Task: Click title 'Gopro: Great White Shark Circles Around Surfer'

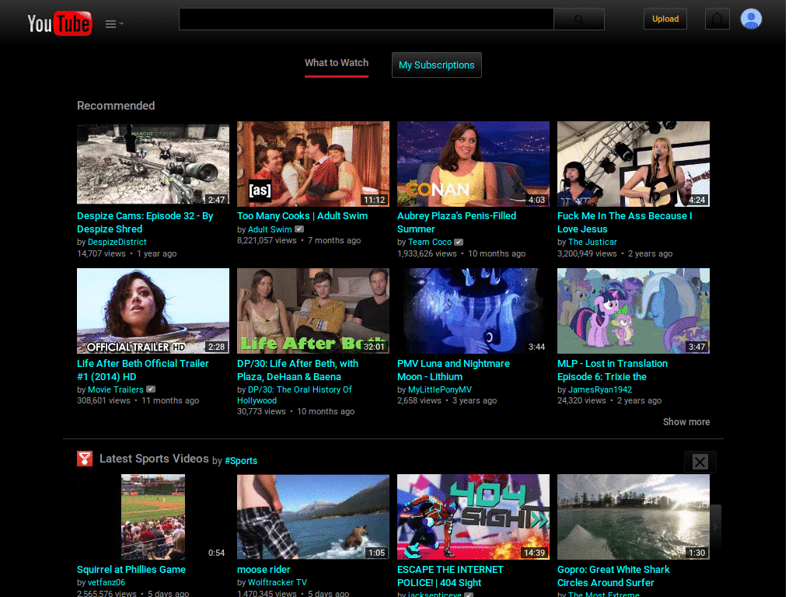Action: tap(613, 576)
